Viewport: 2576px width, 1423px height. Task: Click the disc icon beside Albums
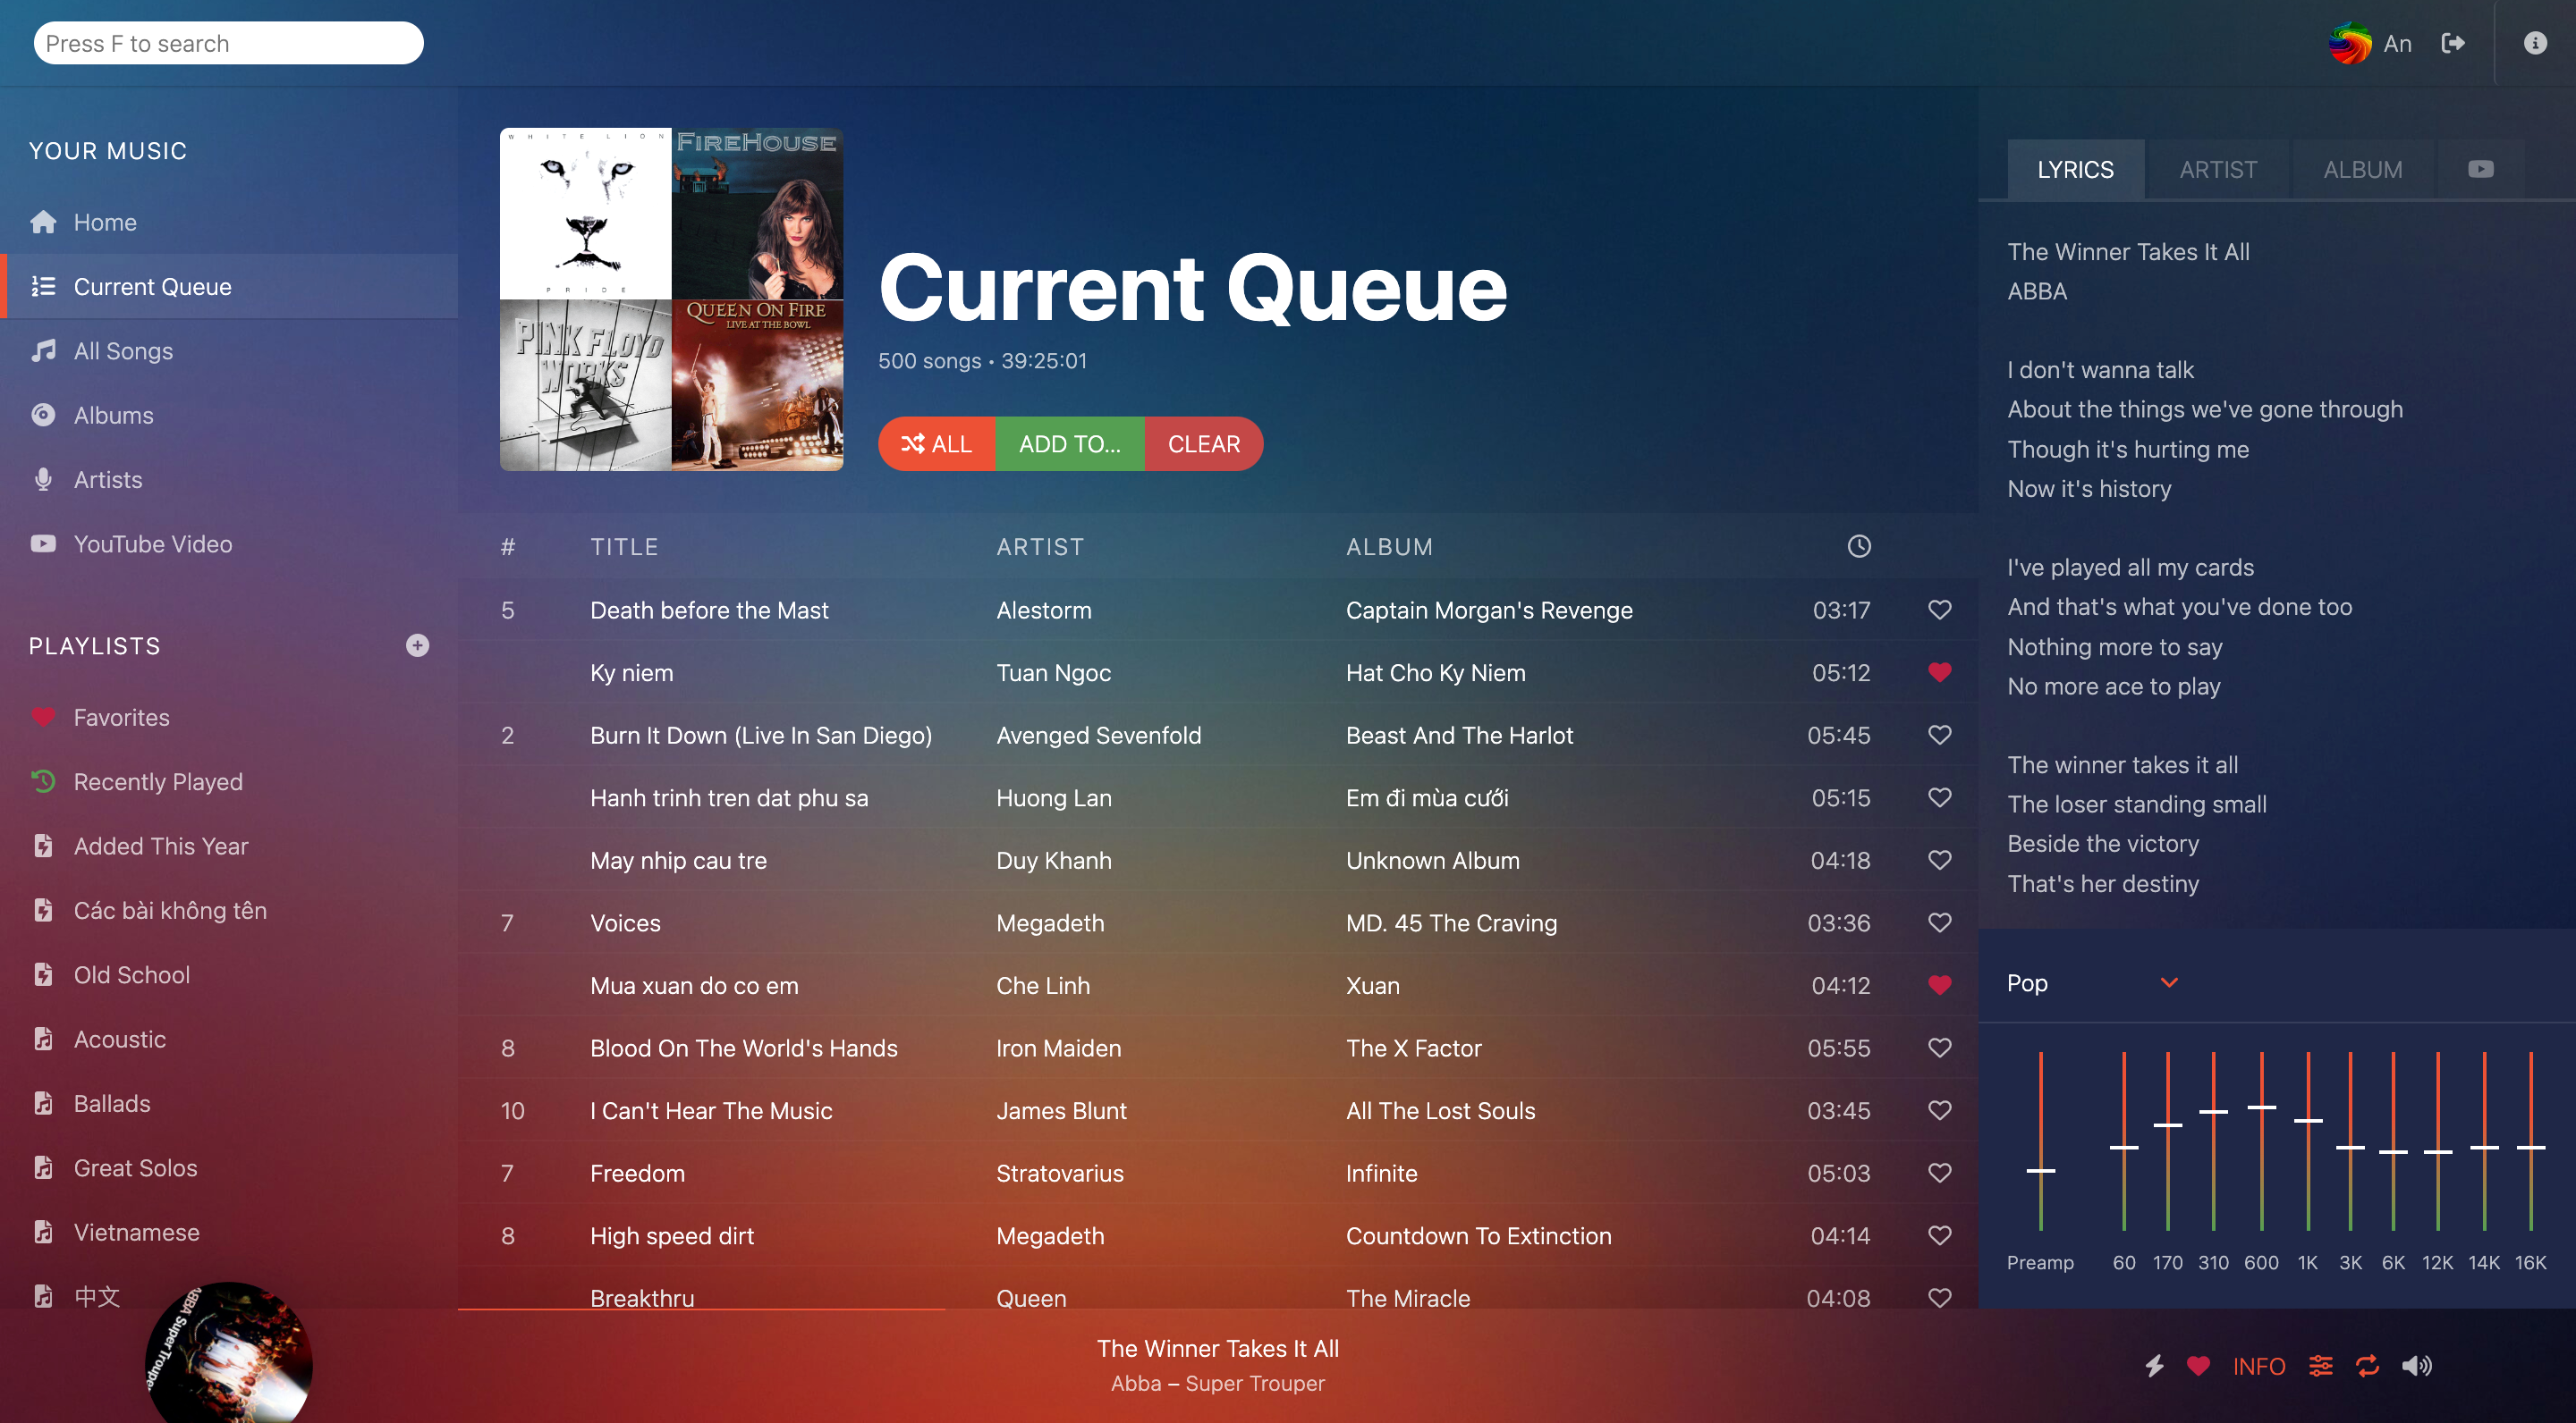(43, 415)
